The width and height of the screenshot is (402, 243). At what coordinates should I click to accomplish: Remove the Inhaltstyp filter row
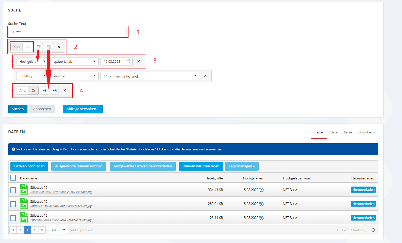[205, 76]
